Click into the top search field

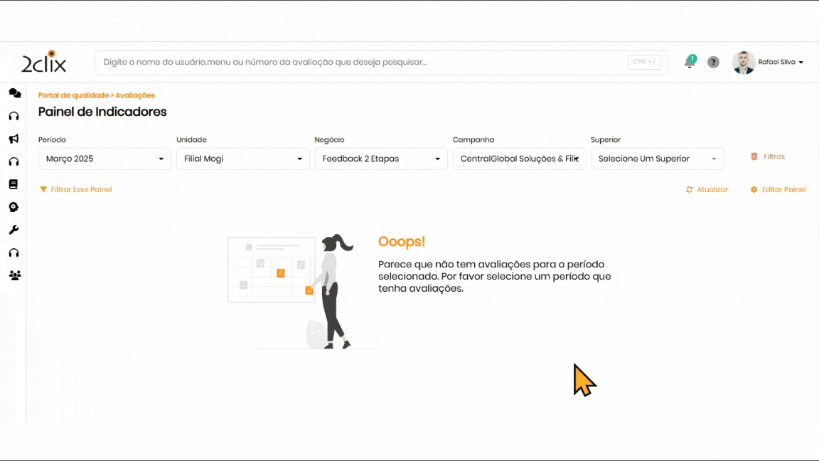(363, 63)
